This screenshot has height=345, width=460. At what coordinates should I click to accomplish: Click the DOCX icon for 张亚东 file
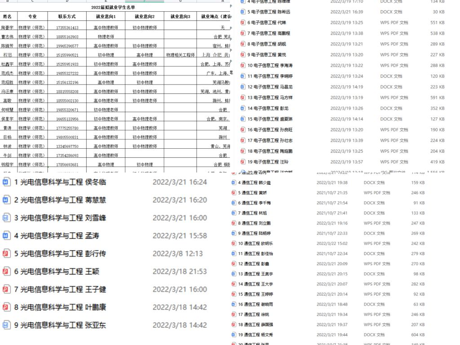[x=6, y=325]
